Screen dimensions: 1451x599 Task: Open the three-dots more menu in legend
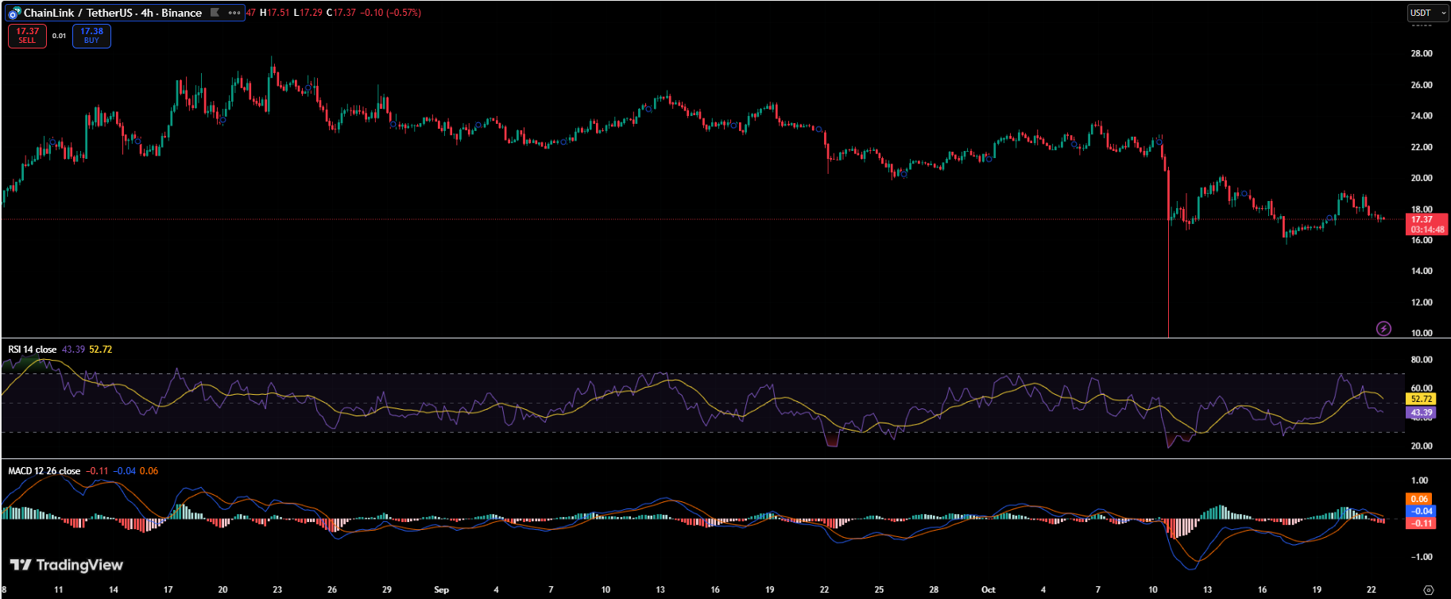click(234, 13)
